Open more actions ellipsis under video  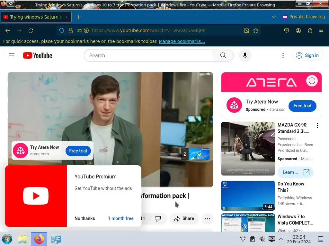point(208,218)
